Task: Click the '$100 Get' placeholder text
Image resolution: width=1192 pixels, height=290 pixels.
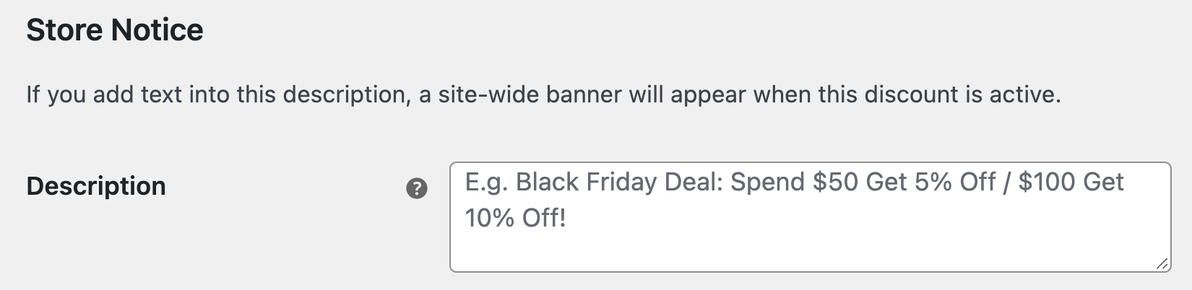Action: tap(1071, 182)
